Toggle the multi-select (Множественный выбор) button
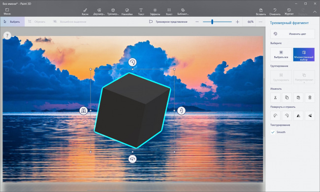 coord(304,55)
